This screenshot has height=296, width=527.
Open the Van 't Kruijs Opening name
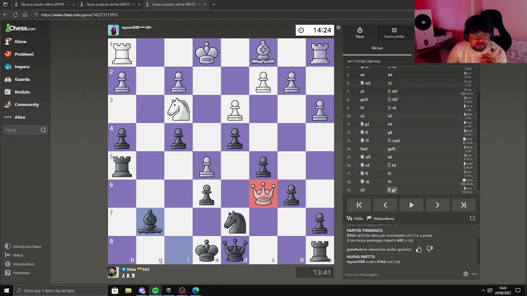pyautogui.click(x=364, y=61)
